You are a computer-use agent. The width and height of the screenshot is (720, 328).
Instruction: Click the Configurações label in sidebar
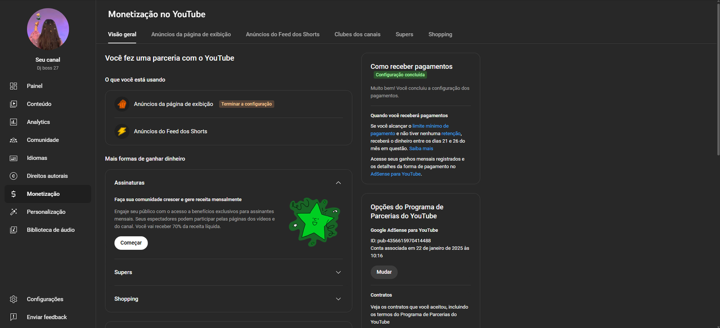45,299
